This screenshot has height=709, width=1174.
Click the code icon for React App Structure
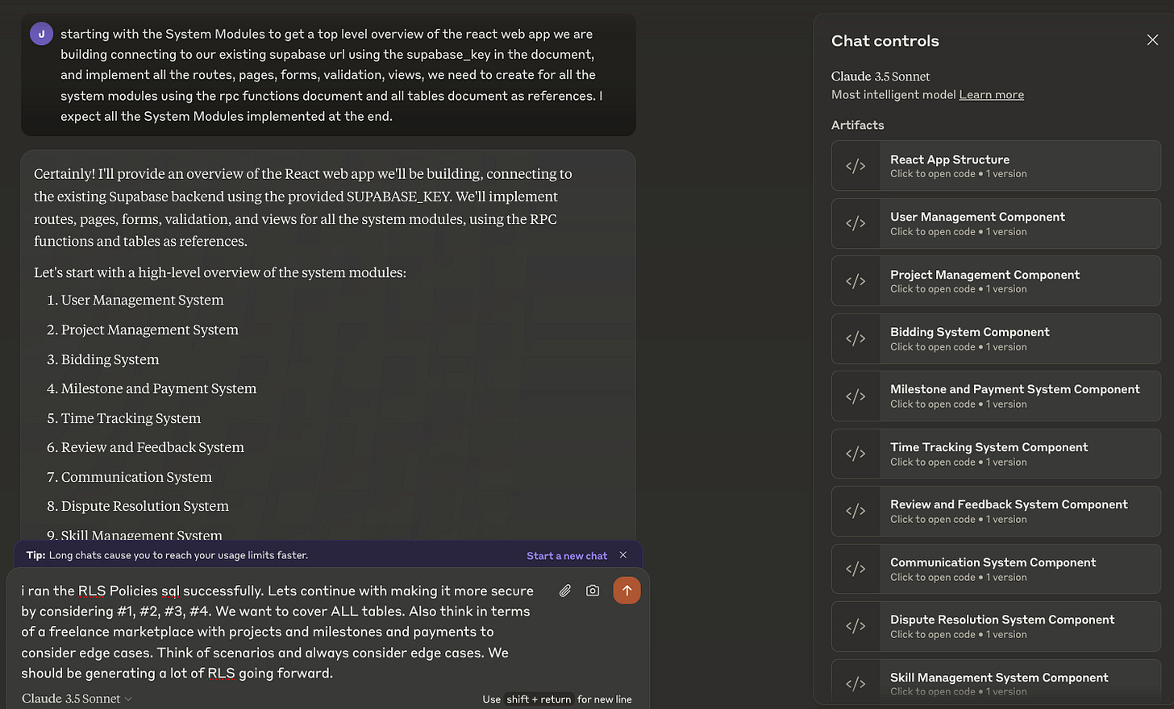click(x=856, y=166)
